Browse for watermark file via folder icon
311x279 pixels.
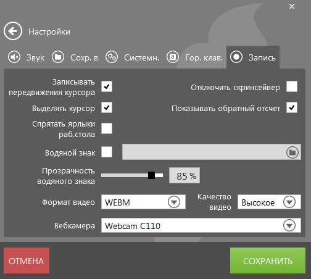292,152
